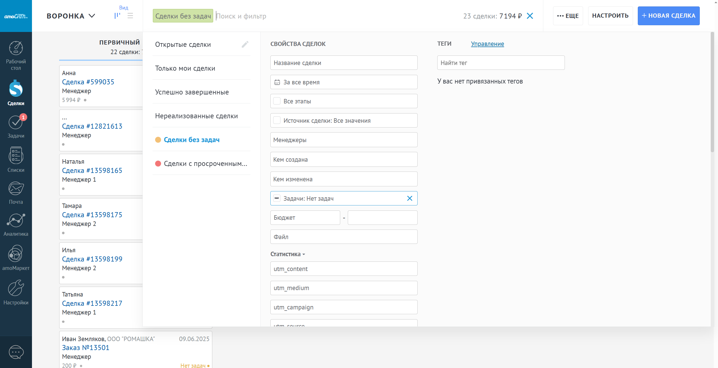The width and height of the screenshot is (718, 368).
Task: Click the Управление tags link
Action: (x=487, y=44)
